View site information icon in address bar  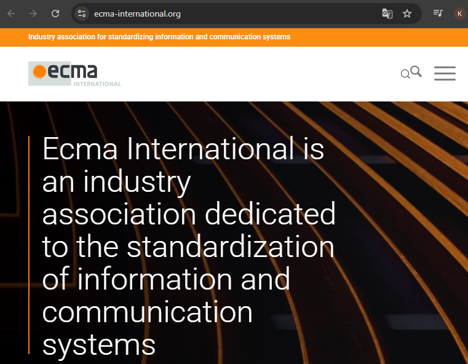81,14
